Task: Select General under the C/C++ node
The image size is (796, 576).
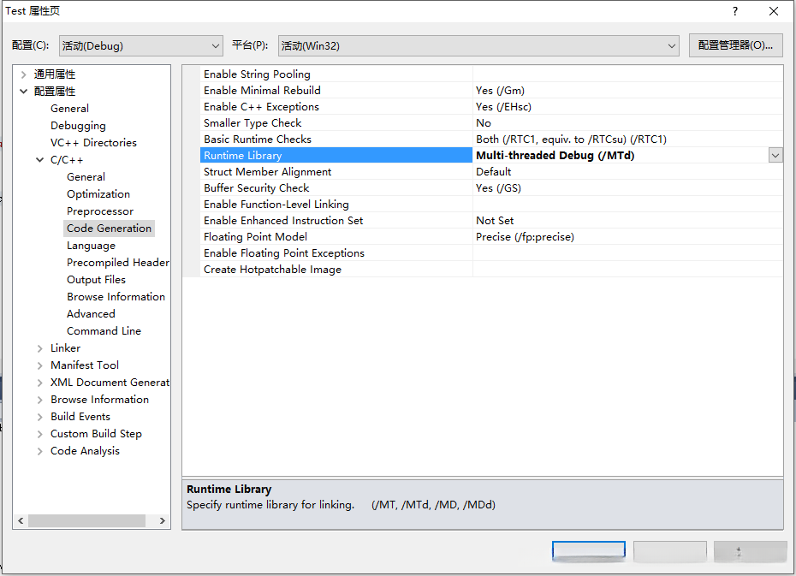Action: [86, 176]
